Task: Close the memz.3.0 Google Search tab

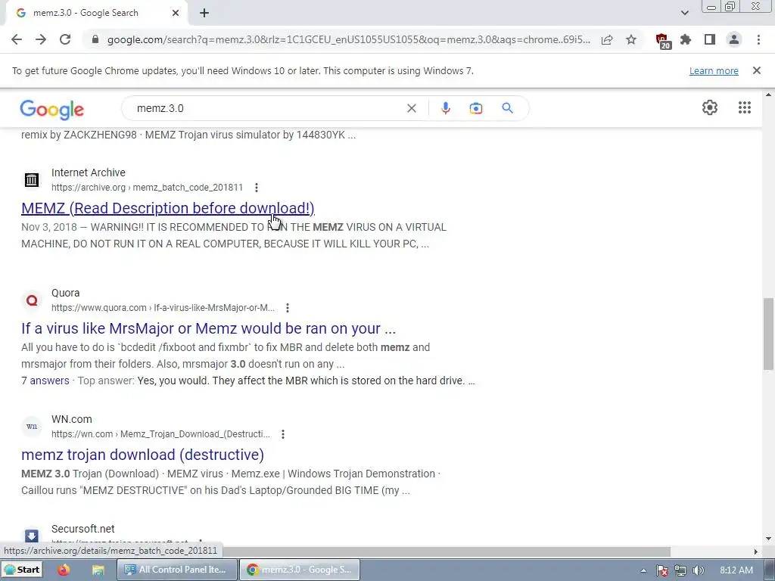Action: point(176,14)
